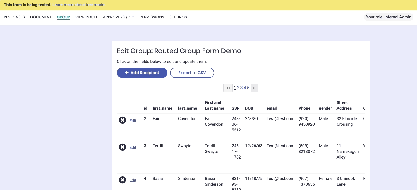
Task: Click Fair Covendon's email cell to edit
Action: pos(280,118)
